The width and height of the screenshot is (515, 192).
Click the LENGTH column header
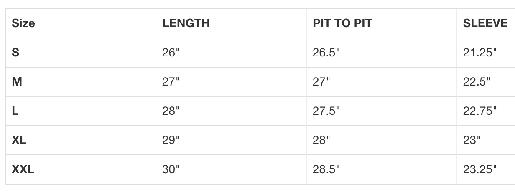(x=186, y=24)
